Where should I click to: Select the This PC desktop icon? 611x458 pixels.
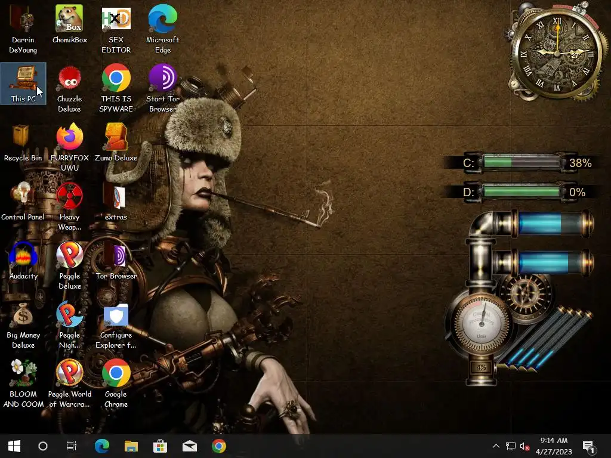click(x=23, y=83)
